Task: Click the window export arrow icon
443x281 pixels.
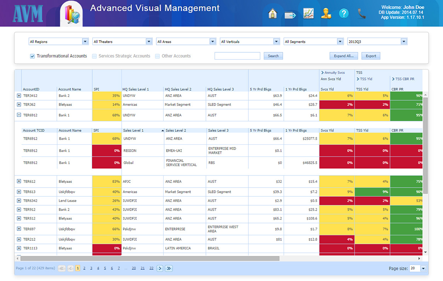Action: click(x=290, y=15)
